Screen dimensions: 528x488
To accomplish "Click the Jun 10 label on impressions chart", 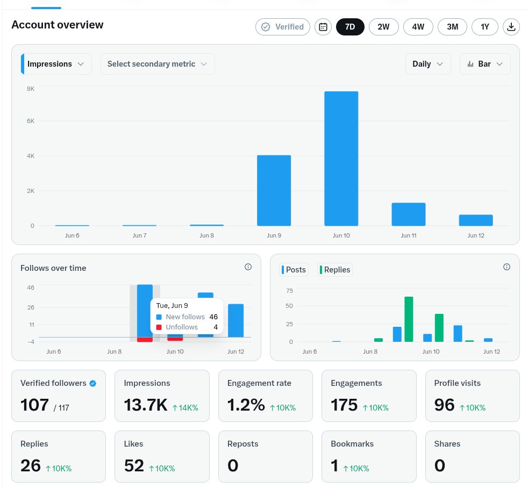I will click(341, 235).
